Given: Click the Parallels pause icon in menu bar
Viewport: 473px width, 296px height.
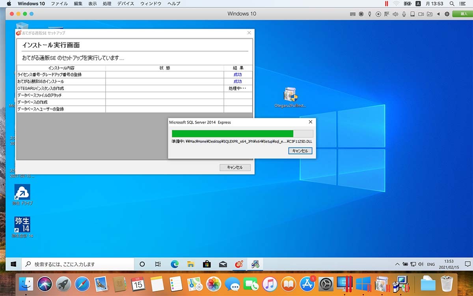Looking at the screenshot, I should point(387,4).
